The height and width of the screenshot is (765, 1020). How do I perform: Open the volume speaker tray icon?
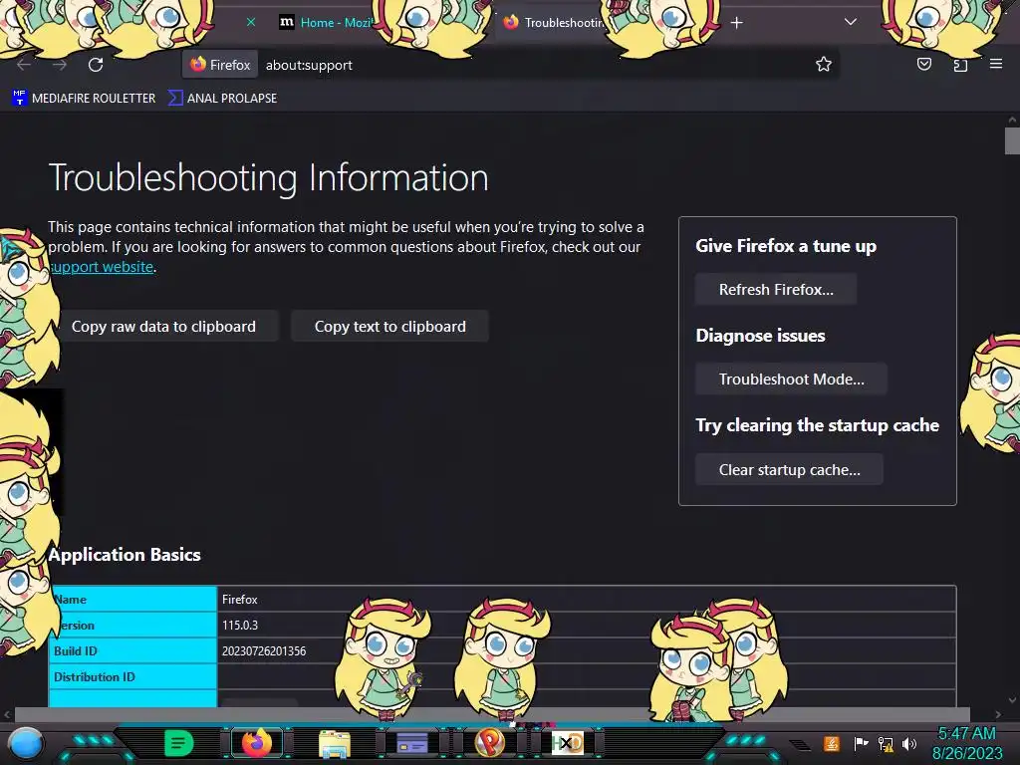click(909, 743)
